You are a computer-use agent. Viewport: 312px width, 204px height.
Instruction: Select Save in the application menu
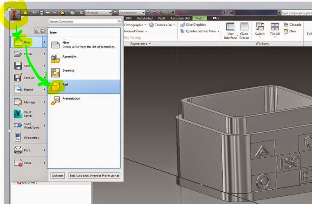(x=29, y=66)
